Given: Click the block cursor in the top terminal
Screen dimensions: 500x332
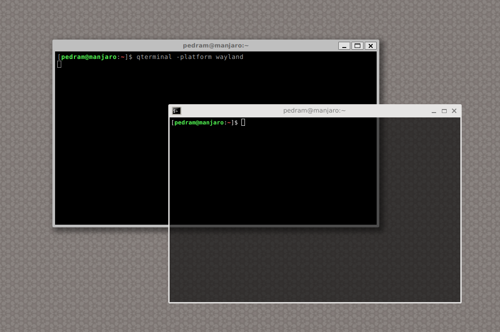Looking at the screenshot, I should coord(59,64).
